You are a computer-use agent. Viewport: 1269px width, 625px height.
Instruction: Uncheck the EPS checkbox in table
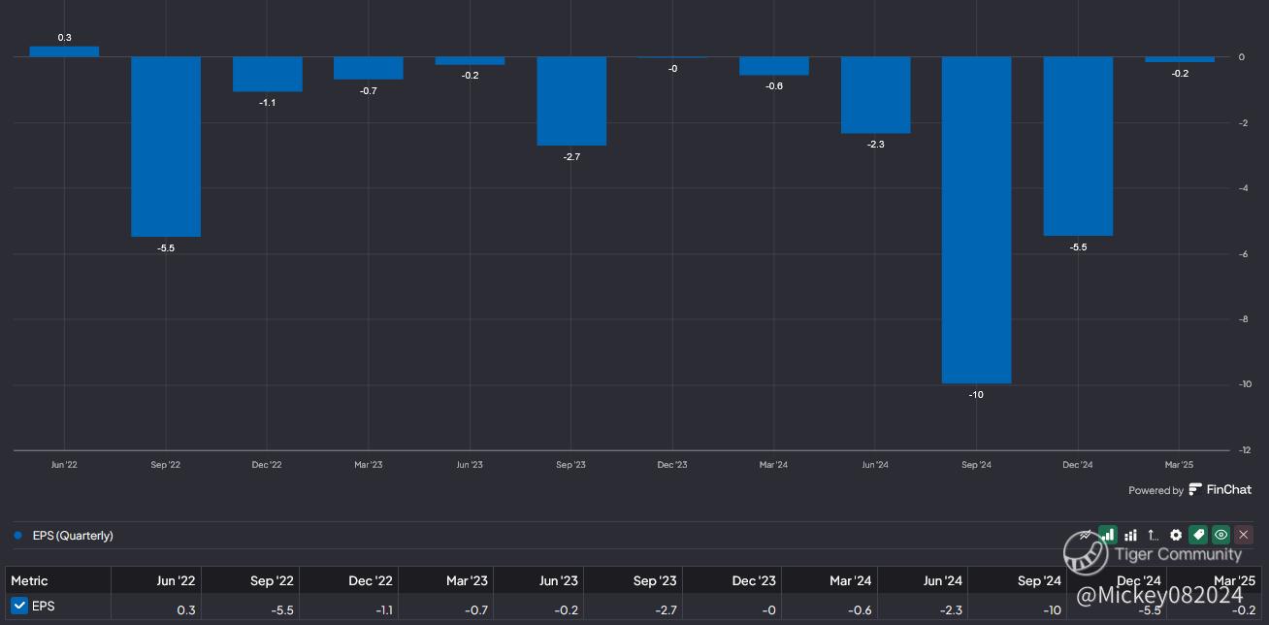(x=19, y=606)
